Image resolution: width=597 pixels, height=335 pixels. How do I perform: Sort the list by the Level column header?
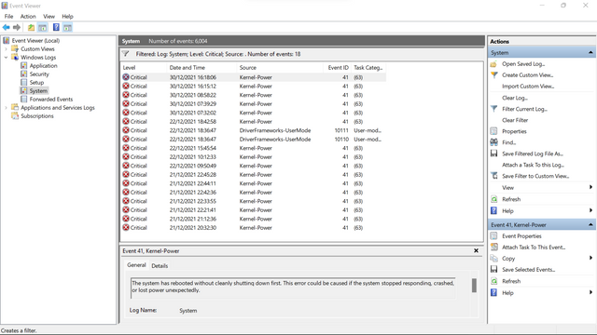pyautogui.click(x=143, y=68)
